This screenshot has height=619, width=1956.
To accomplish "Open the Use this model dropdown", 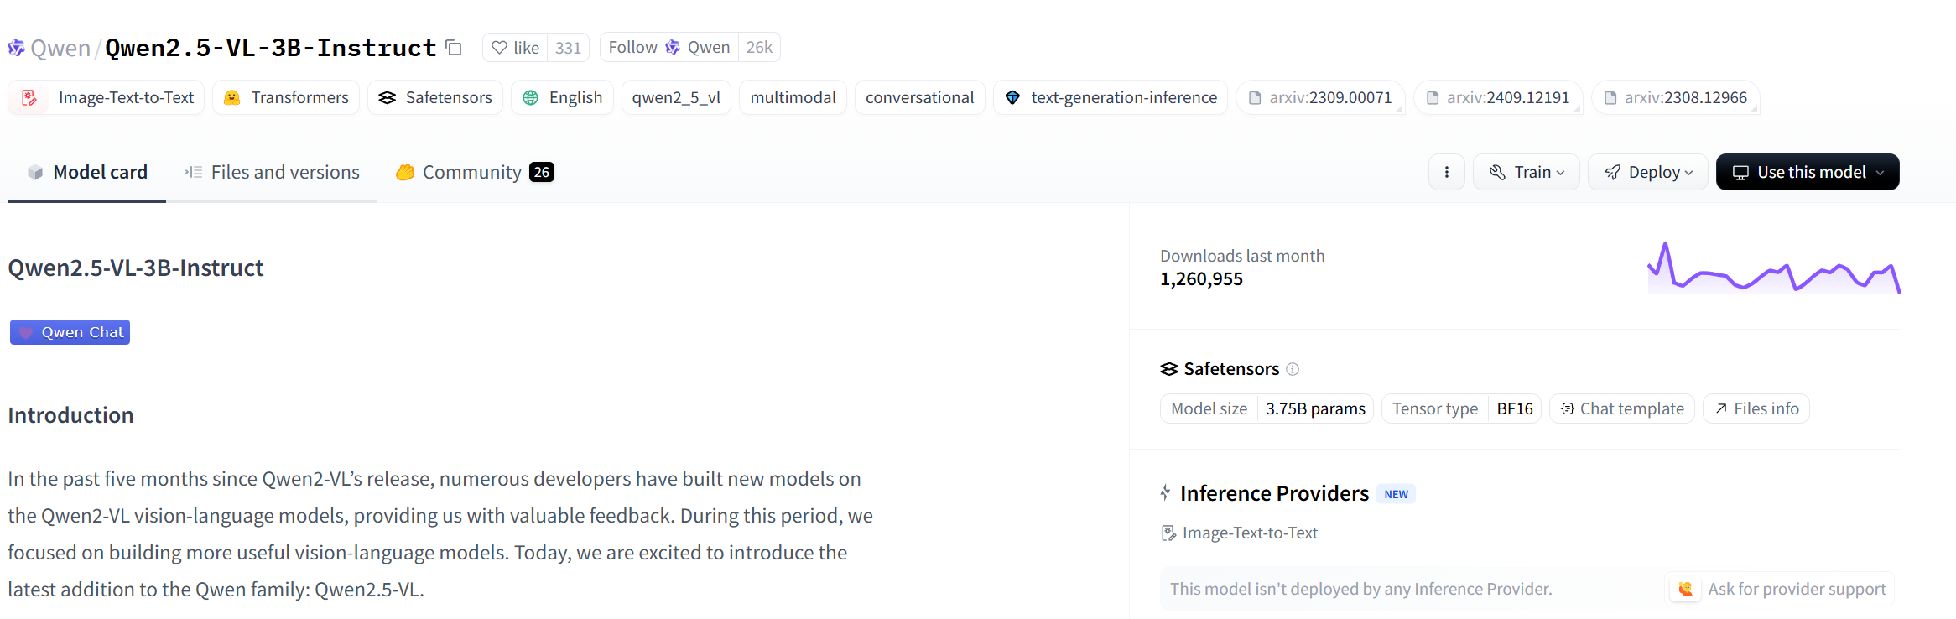I will click(1808, 172).
